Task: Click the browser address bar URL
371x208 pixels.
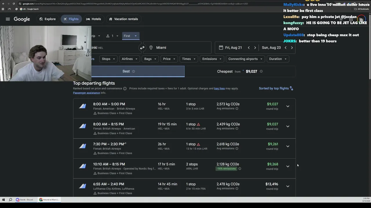Action: tap(135, 4)
